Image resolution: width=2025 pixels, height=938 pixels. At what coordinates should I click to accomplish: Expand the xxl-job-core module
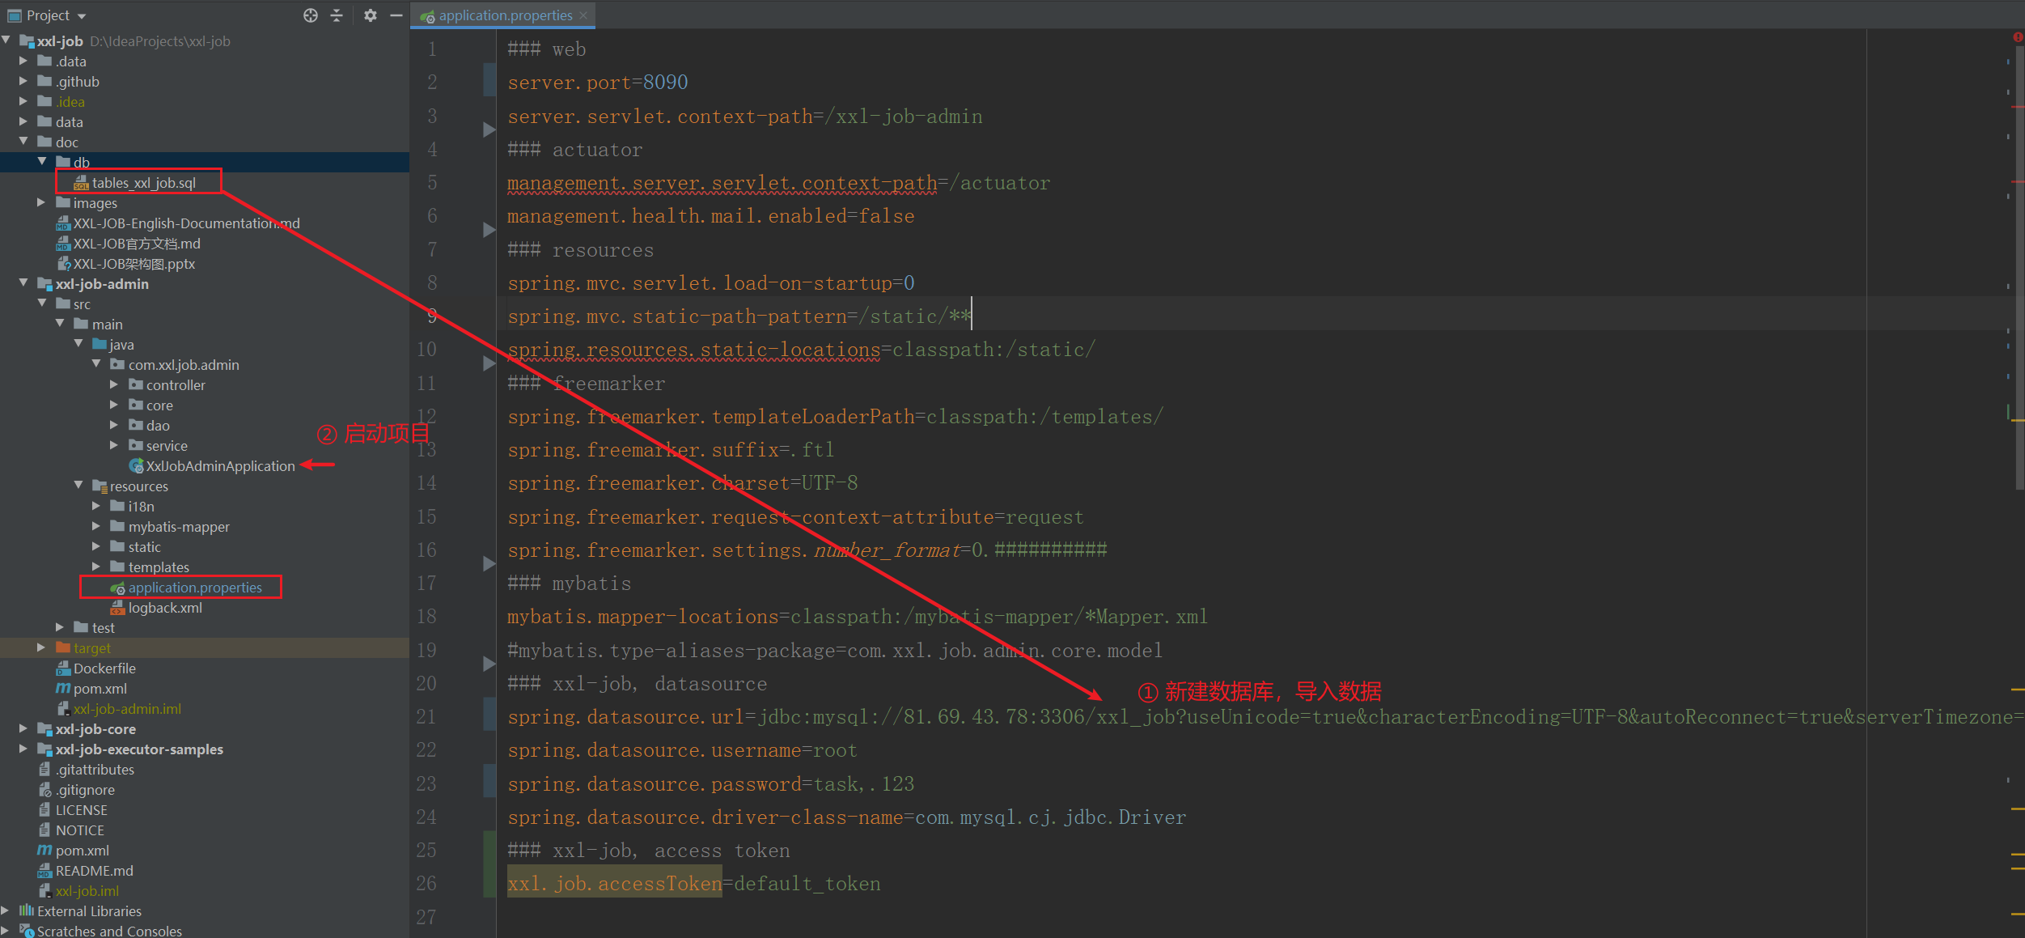(x=23, y=729)
